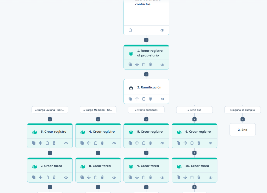Move the 7. Crear tarea action

click(41, 177)
